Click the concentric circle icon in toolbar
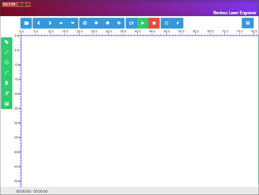The width and height of the screenshot is (259, 195). (166, 23)
